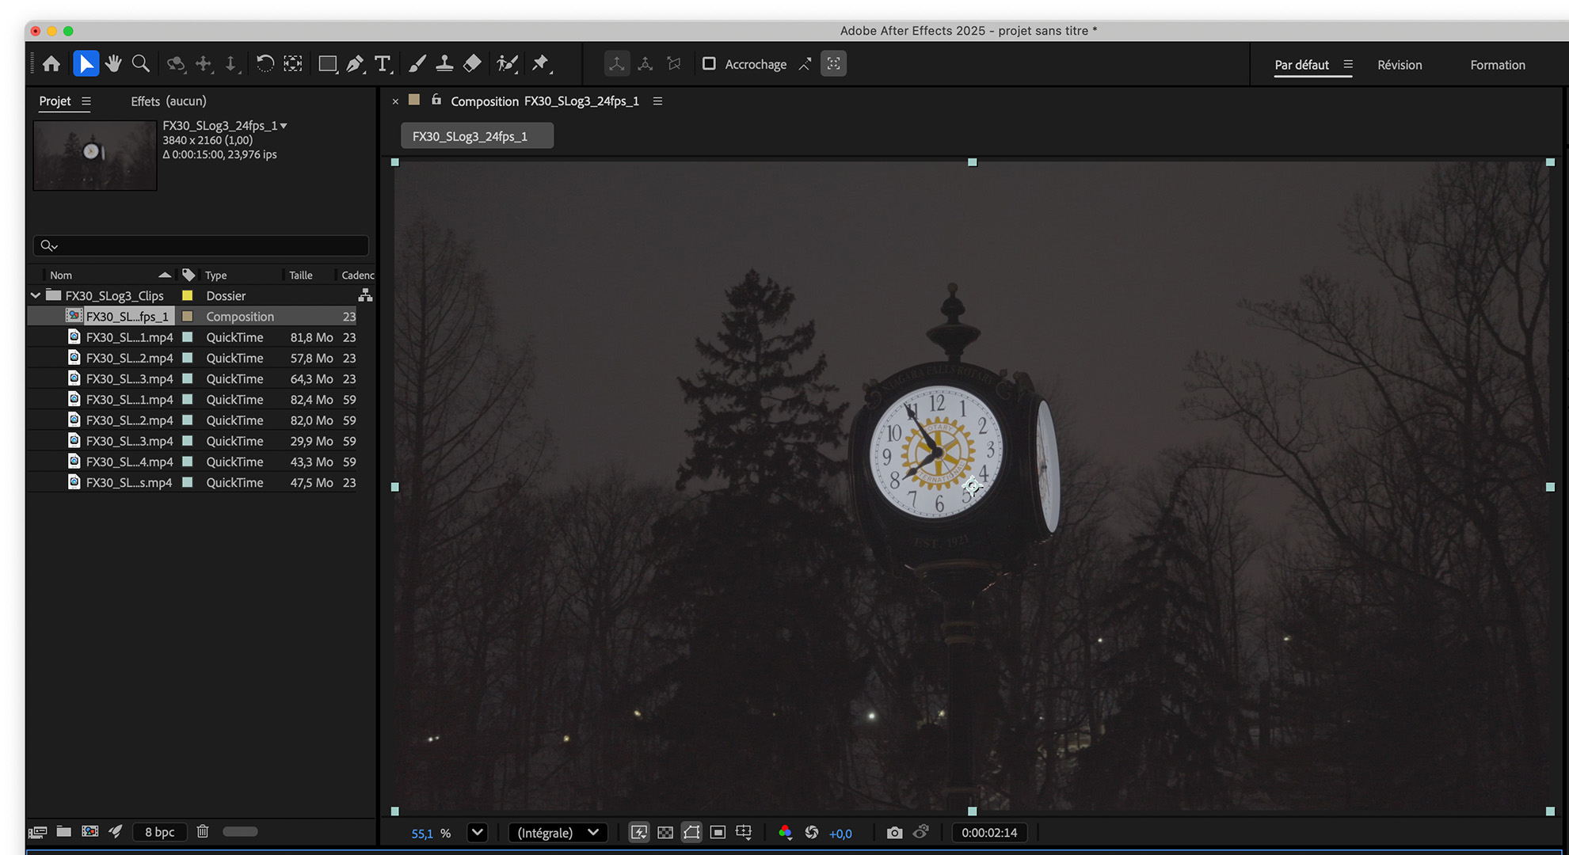Screen dimensions: 1569x855
Task: Collapse the FX30_SLog3_Clips folder
Action: coord(36,295)
